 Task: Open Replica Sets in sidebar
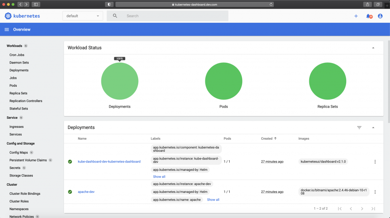pyautogui.click(x=18, y=93)
